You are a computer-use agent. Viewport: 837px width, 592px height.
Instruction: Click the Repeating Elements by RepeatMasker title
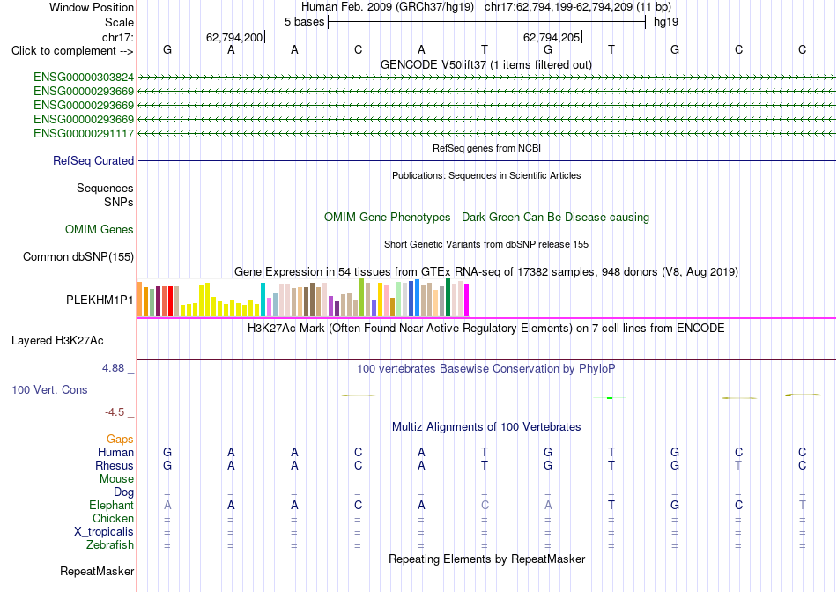486,559
